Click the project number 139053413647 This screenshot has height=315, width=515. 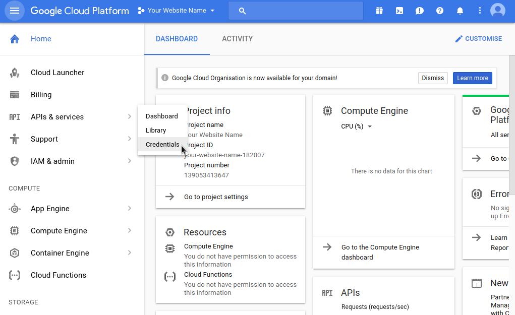[x=206, y=175]
